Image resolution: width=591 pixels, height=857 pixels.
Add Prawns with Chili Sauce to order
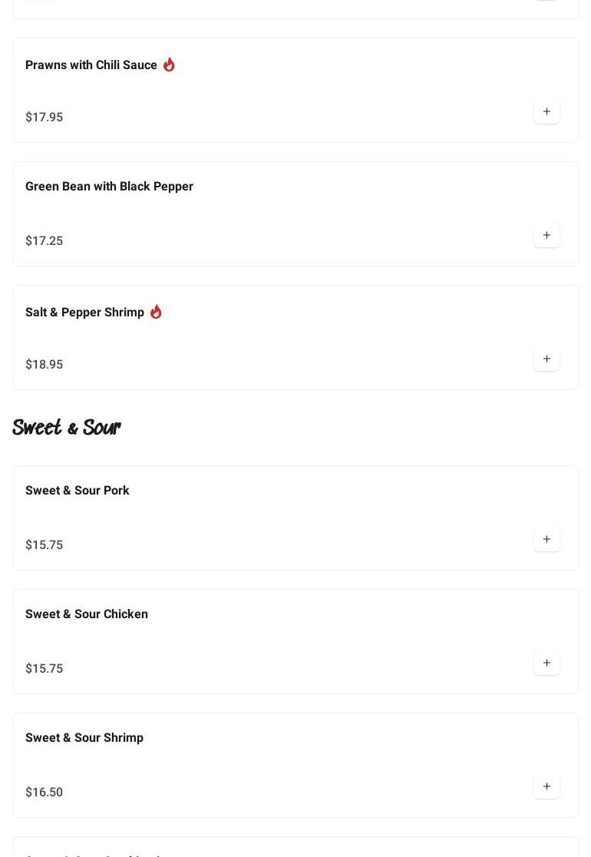[546, 111]
